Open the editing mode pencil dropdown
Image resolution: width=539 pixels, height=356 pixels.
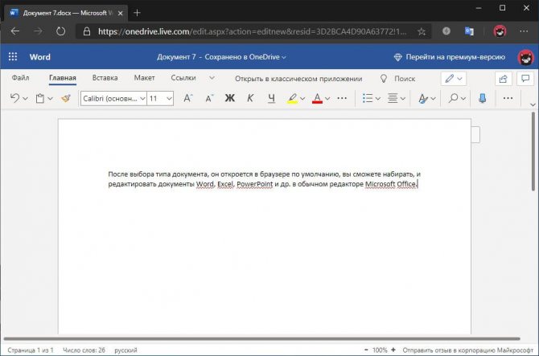454,79
